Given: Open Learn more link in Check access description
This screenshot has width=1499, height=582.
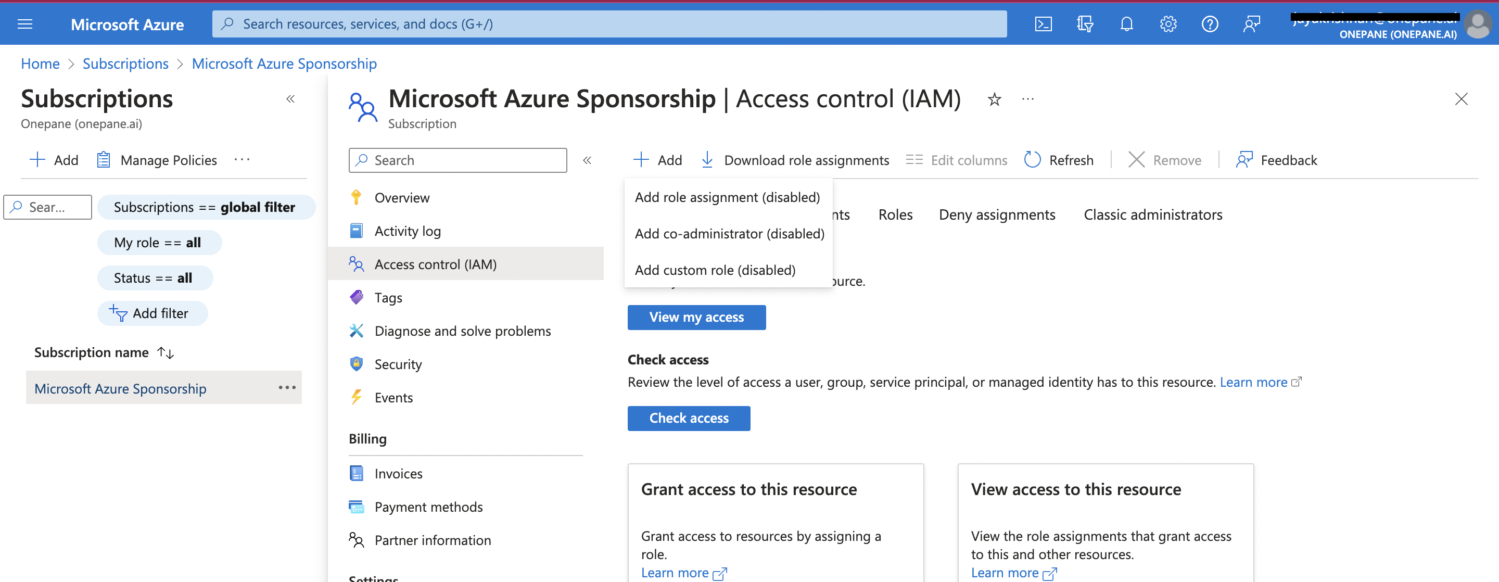Looking at the screenshot, I should pyautogui.click(x=1260, y=383).
